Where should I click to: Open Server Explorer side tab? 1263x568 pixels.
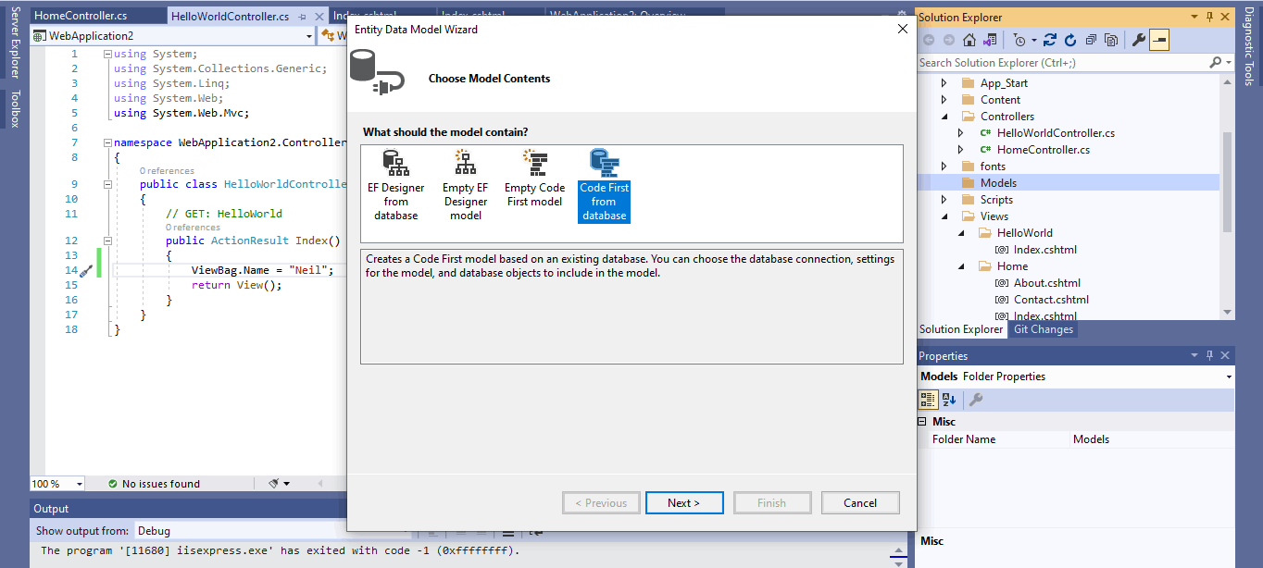pyautogui.click(x=14, y=43)
